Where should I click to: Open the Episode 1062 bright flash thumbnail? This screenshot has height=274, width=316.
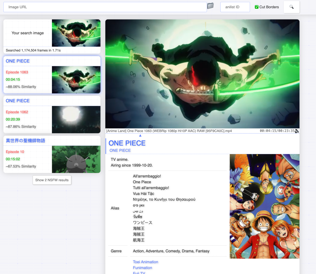[76, 120]
